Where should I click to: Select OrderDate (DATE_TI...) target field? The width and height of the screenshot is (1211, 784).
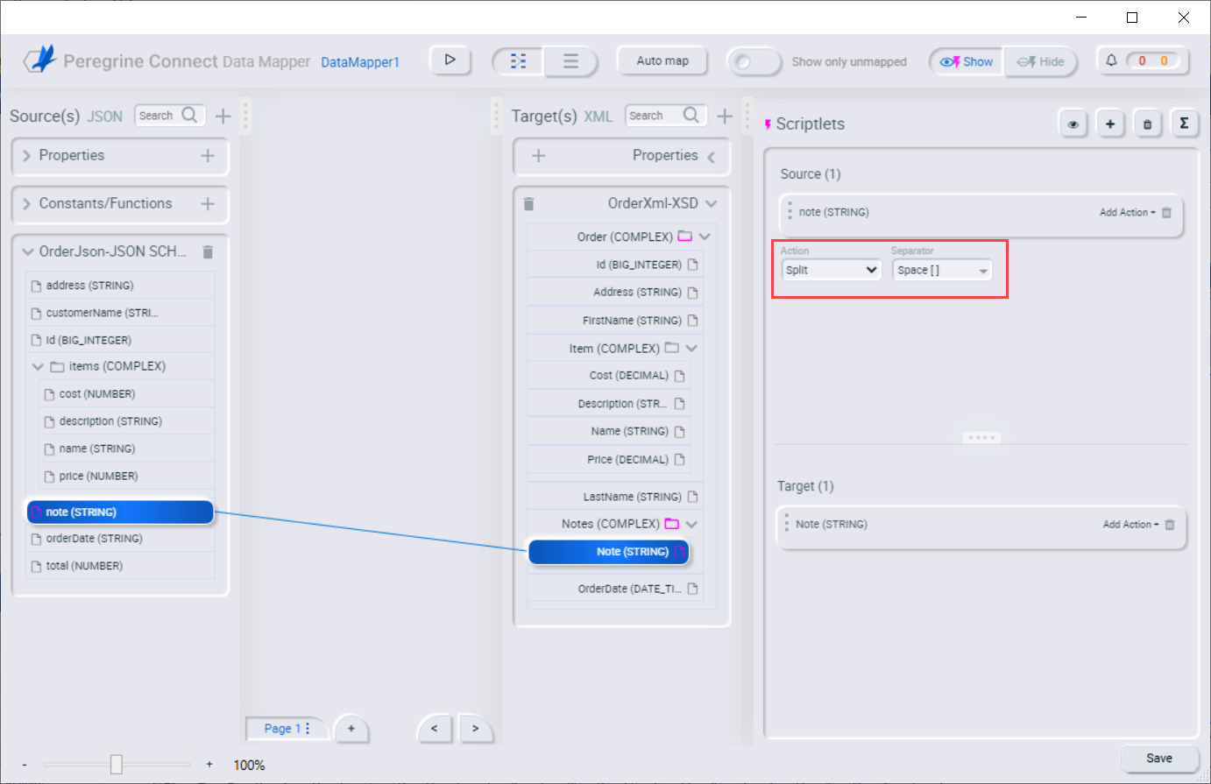pyautogui.click(x=615, y=589)
